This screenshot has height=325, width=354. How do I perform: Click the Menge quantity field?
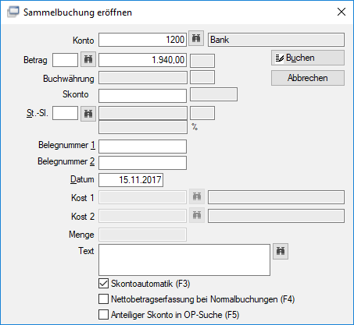click(x=142, y=235)
